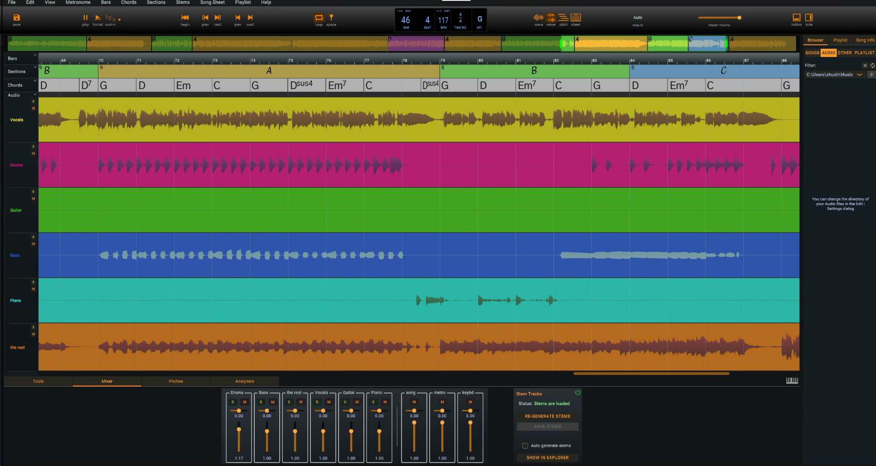Mute the Drums track in the track header
This screenshot has width=876, height=466.
click(33, 153)
